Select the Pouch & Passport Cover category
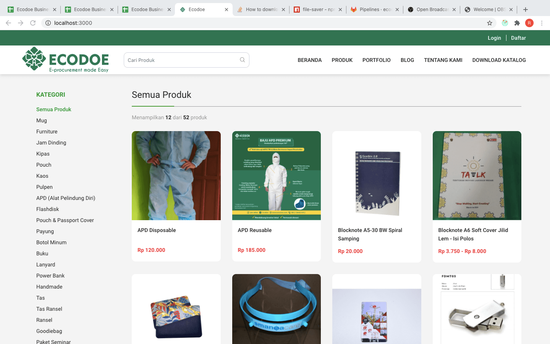This screenshot has width=550, height=344. click(x=65, y=220)
